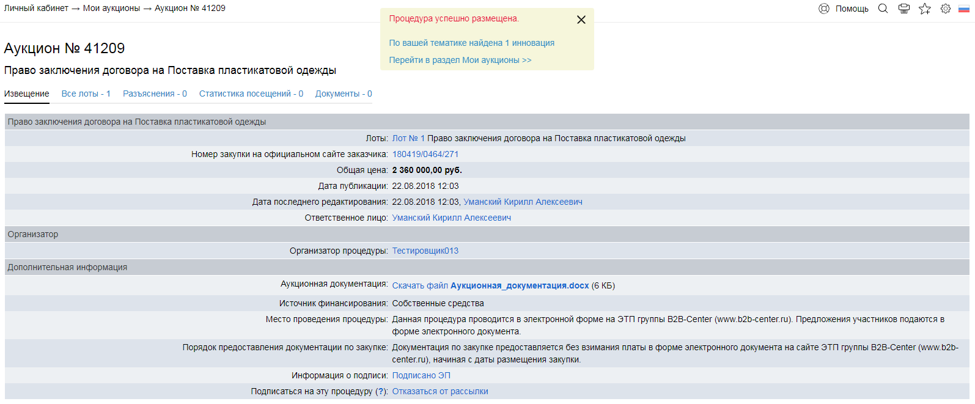Open search with the magnifier icon
This screenshot has width=975, height=404.
pyautogui.click(x=883, y=9)
